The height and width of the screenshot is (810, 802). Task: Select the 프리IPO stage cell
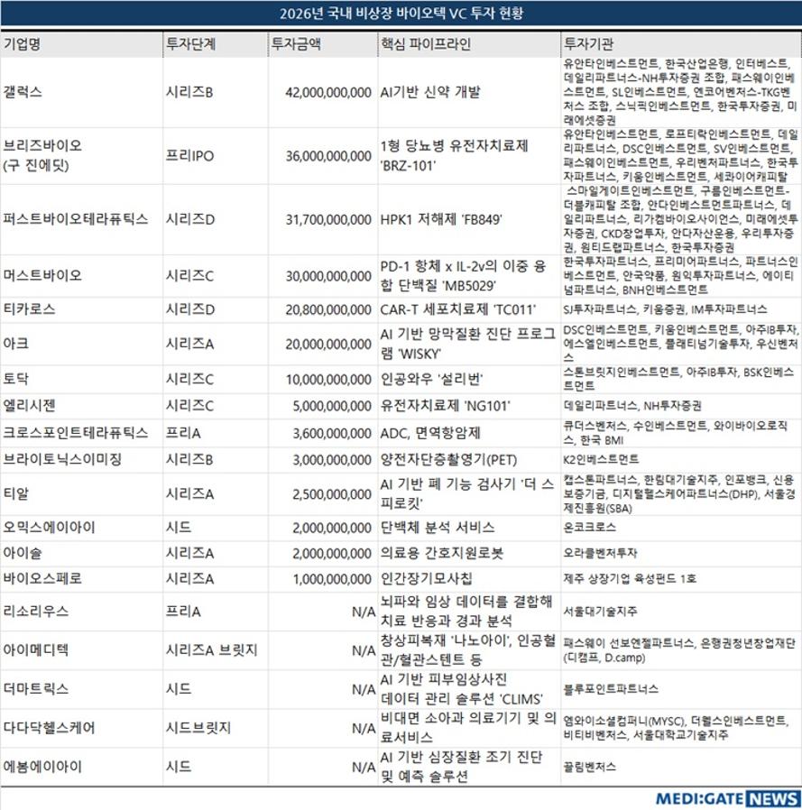point(189,155)
